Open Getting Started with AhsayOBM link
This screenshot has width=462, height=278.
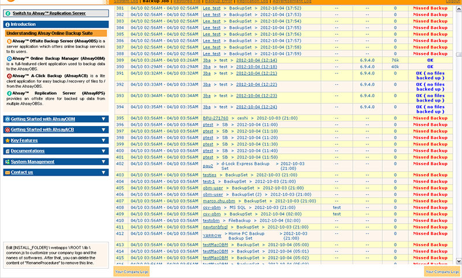tap(43, 119)
